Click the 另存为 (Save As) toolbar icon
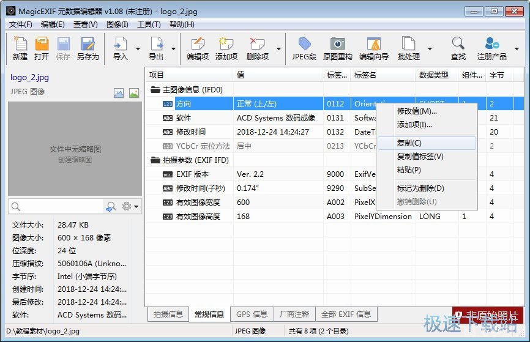 coord(88,49)
